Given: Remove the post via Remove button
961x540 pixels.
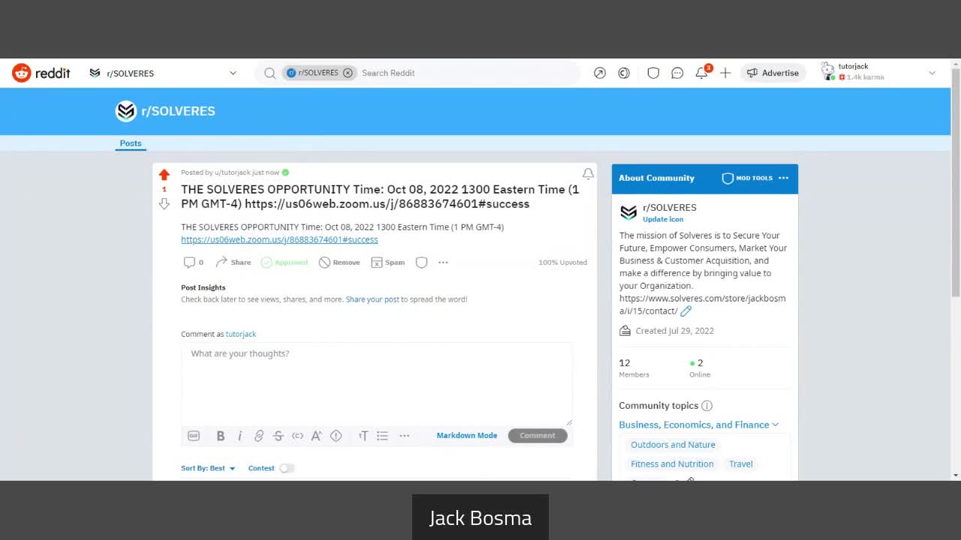Looking at the screenshot, I should point(339,262).
